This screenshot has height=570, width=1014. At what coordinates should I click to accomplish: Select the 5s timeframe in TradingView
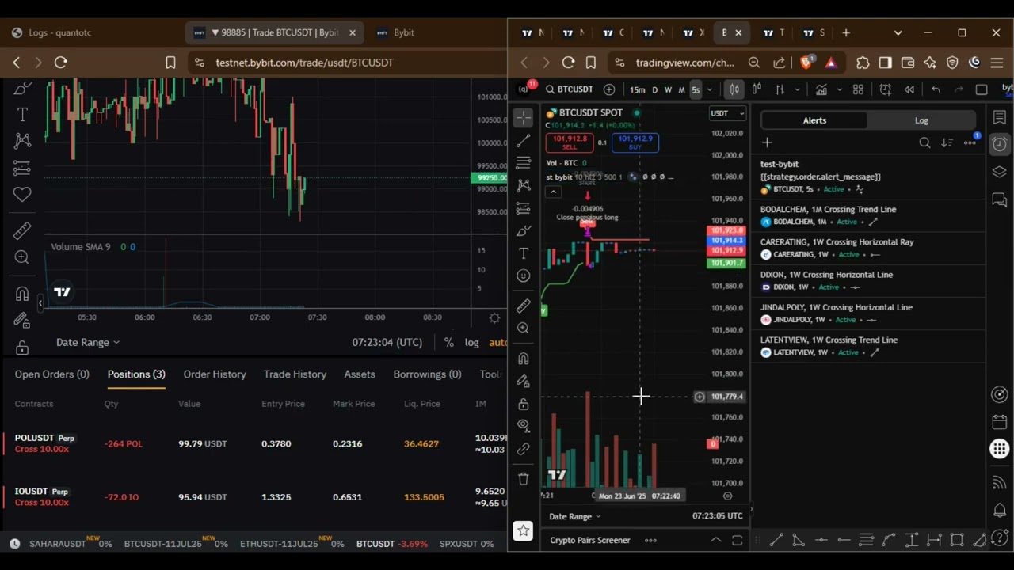click(x=696, y=89)
